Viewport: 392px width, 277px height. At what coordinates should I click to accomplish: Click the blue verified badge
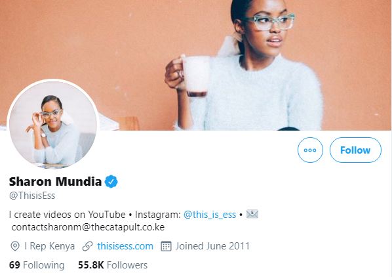(111, 182)
